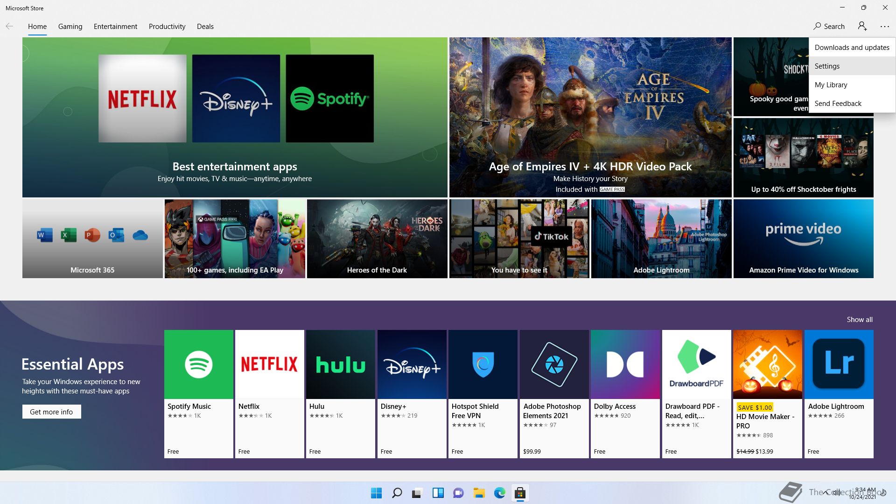Open Up to 40% off Shocktober frights tile
Screen dimensions: 896x504
[x=804, y=158]
